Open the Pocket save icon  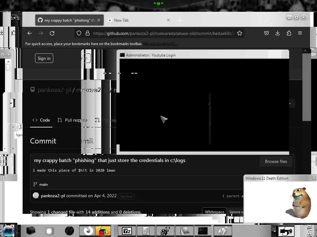(267, 33)
